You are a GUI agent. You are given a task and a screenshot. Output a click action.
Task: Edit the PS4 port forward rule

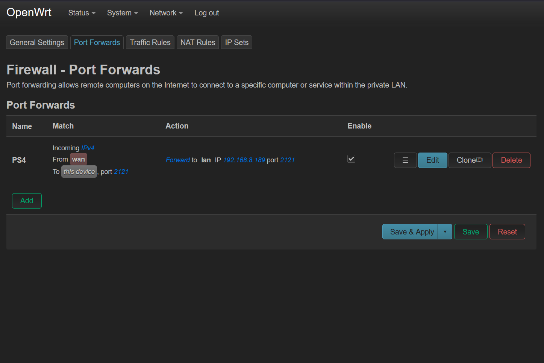pyautogui.click(x=433, y=160)
